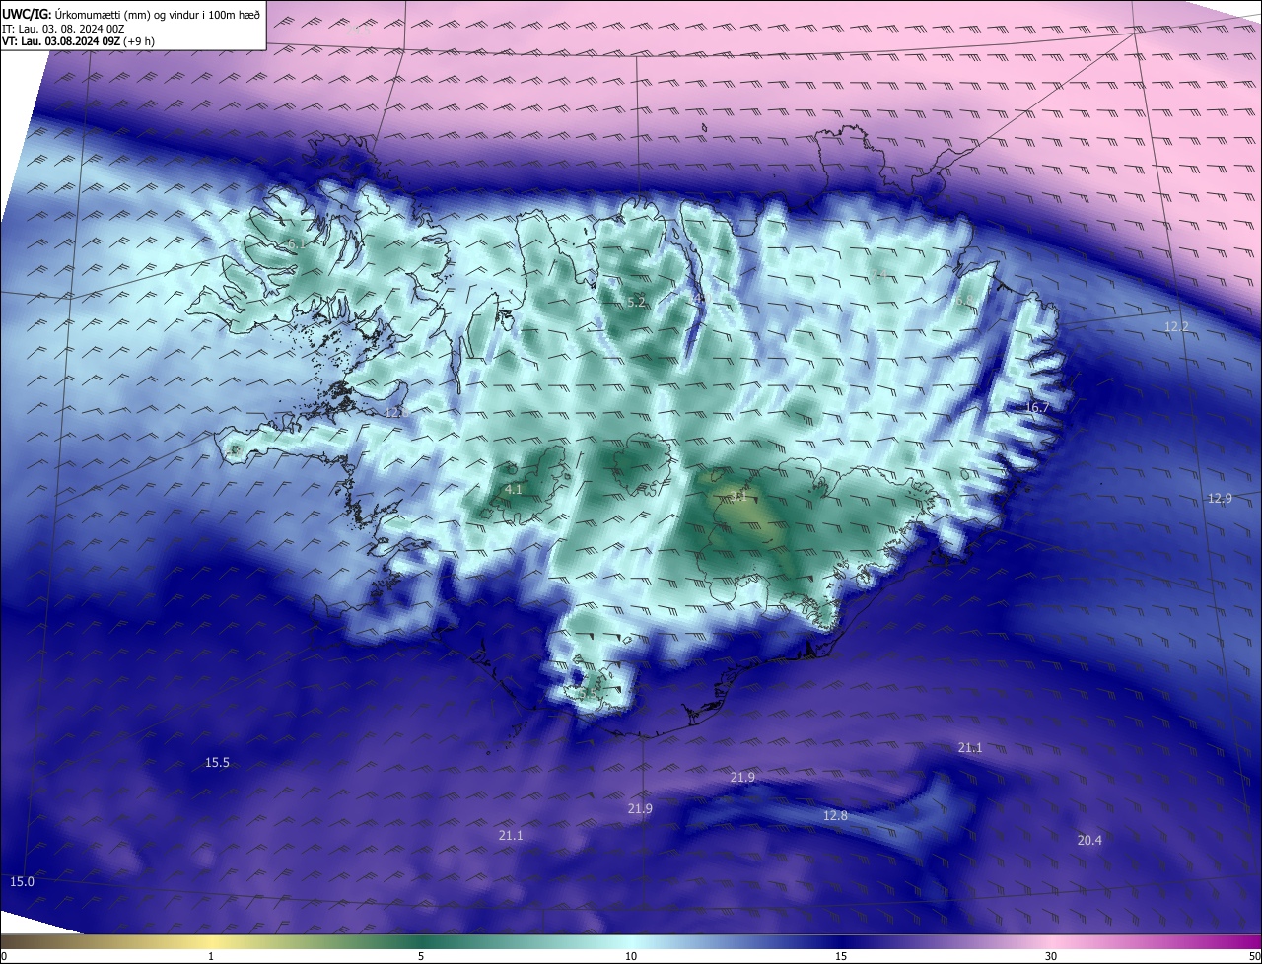Click the 12.2 value label
The width and height of the screenshot is (1262, 964).
(x=1176, y=327)
